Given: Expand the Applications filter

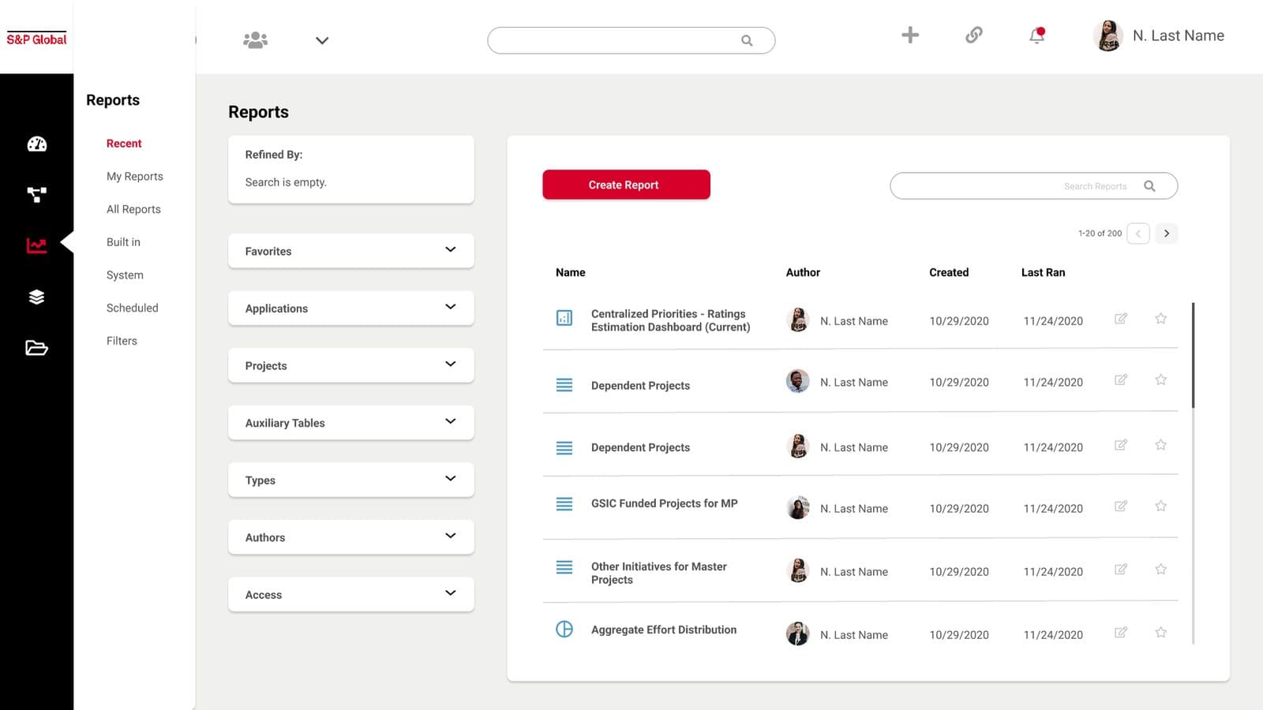Looking at the screenshot, I should [351, 308].
